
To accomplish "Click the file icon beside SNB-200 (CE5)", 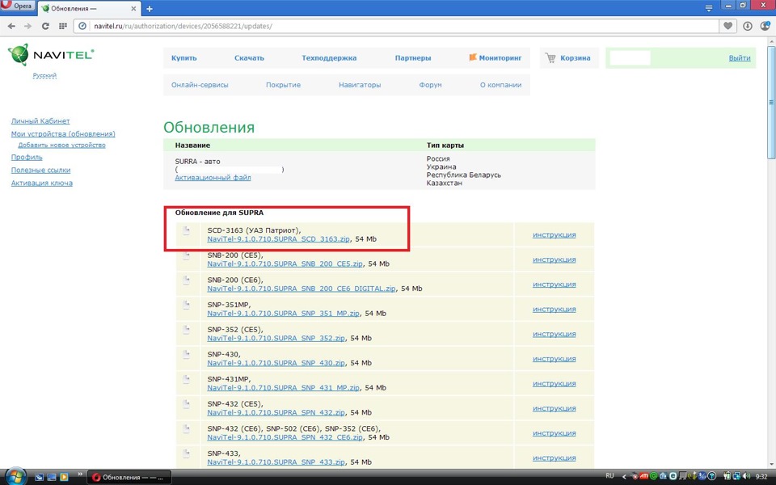I will pyautogui.click(x=186, y=255).
